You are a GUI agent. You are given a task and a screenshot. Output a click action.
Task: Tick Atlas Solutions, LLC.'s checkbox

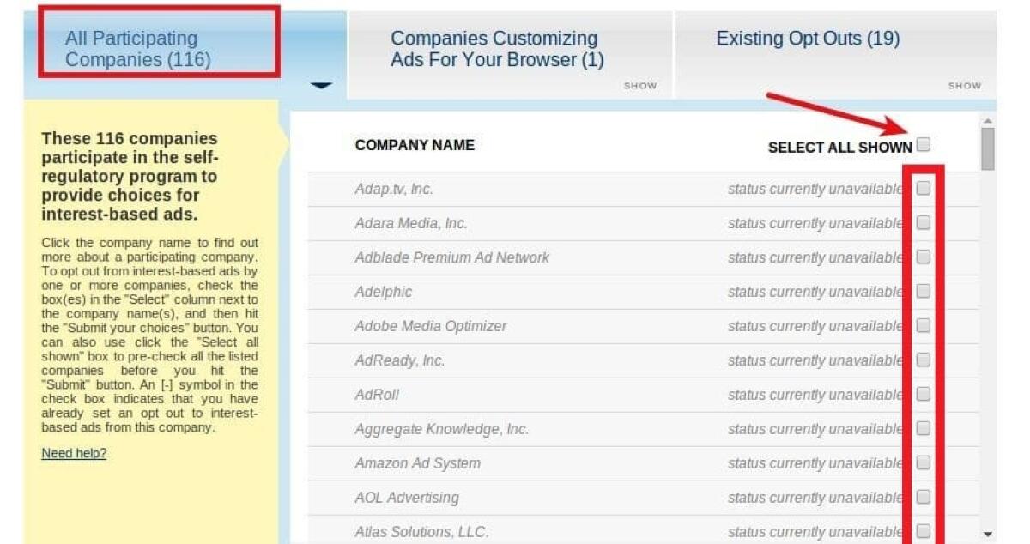coord(923,531)
